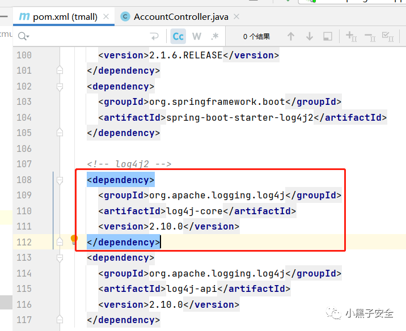
Task: Unselect occurrence icon
Action: click(370, 37)
